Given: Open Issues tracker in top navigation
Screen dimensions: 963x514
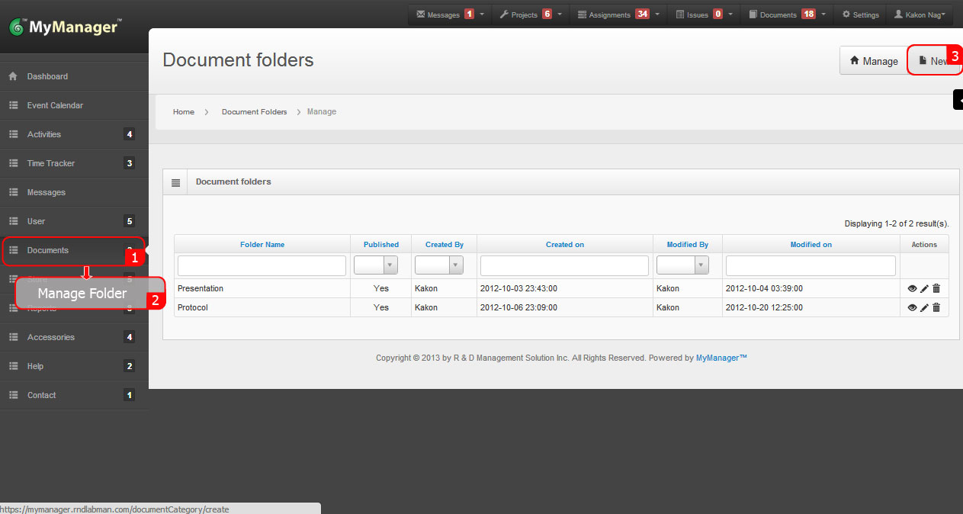Looking at the screenshot, I should coord(698,14).
